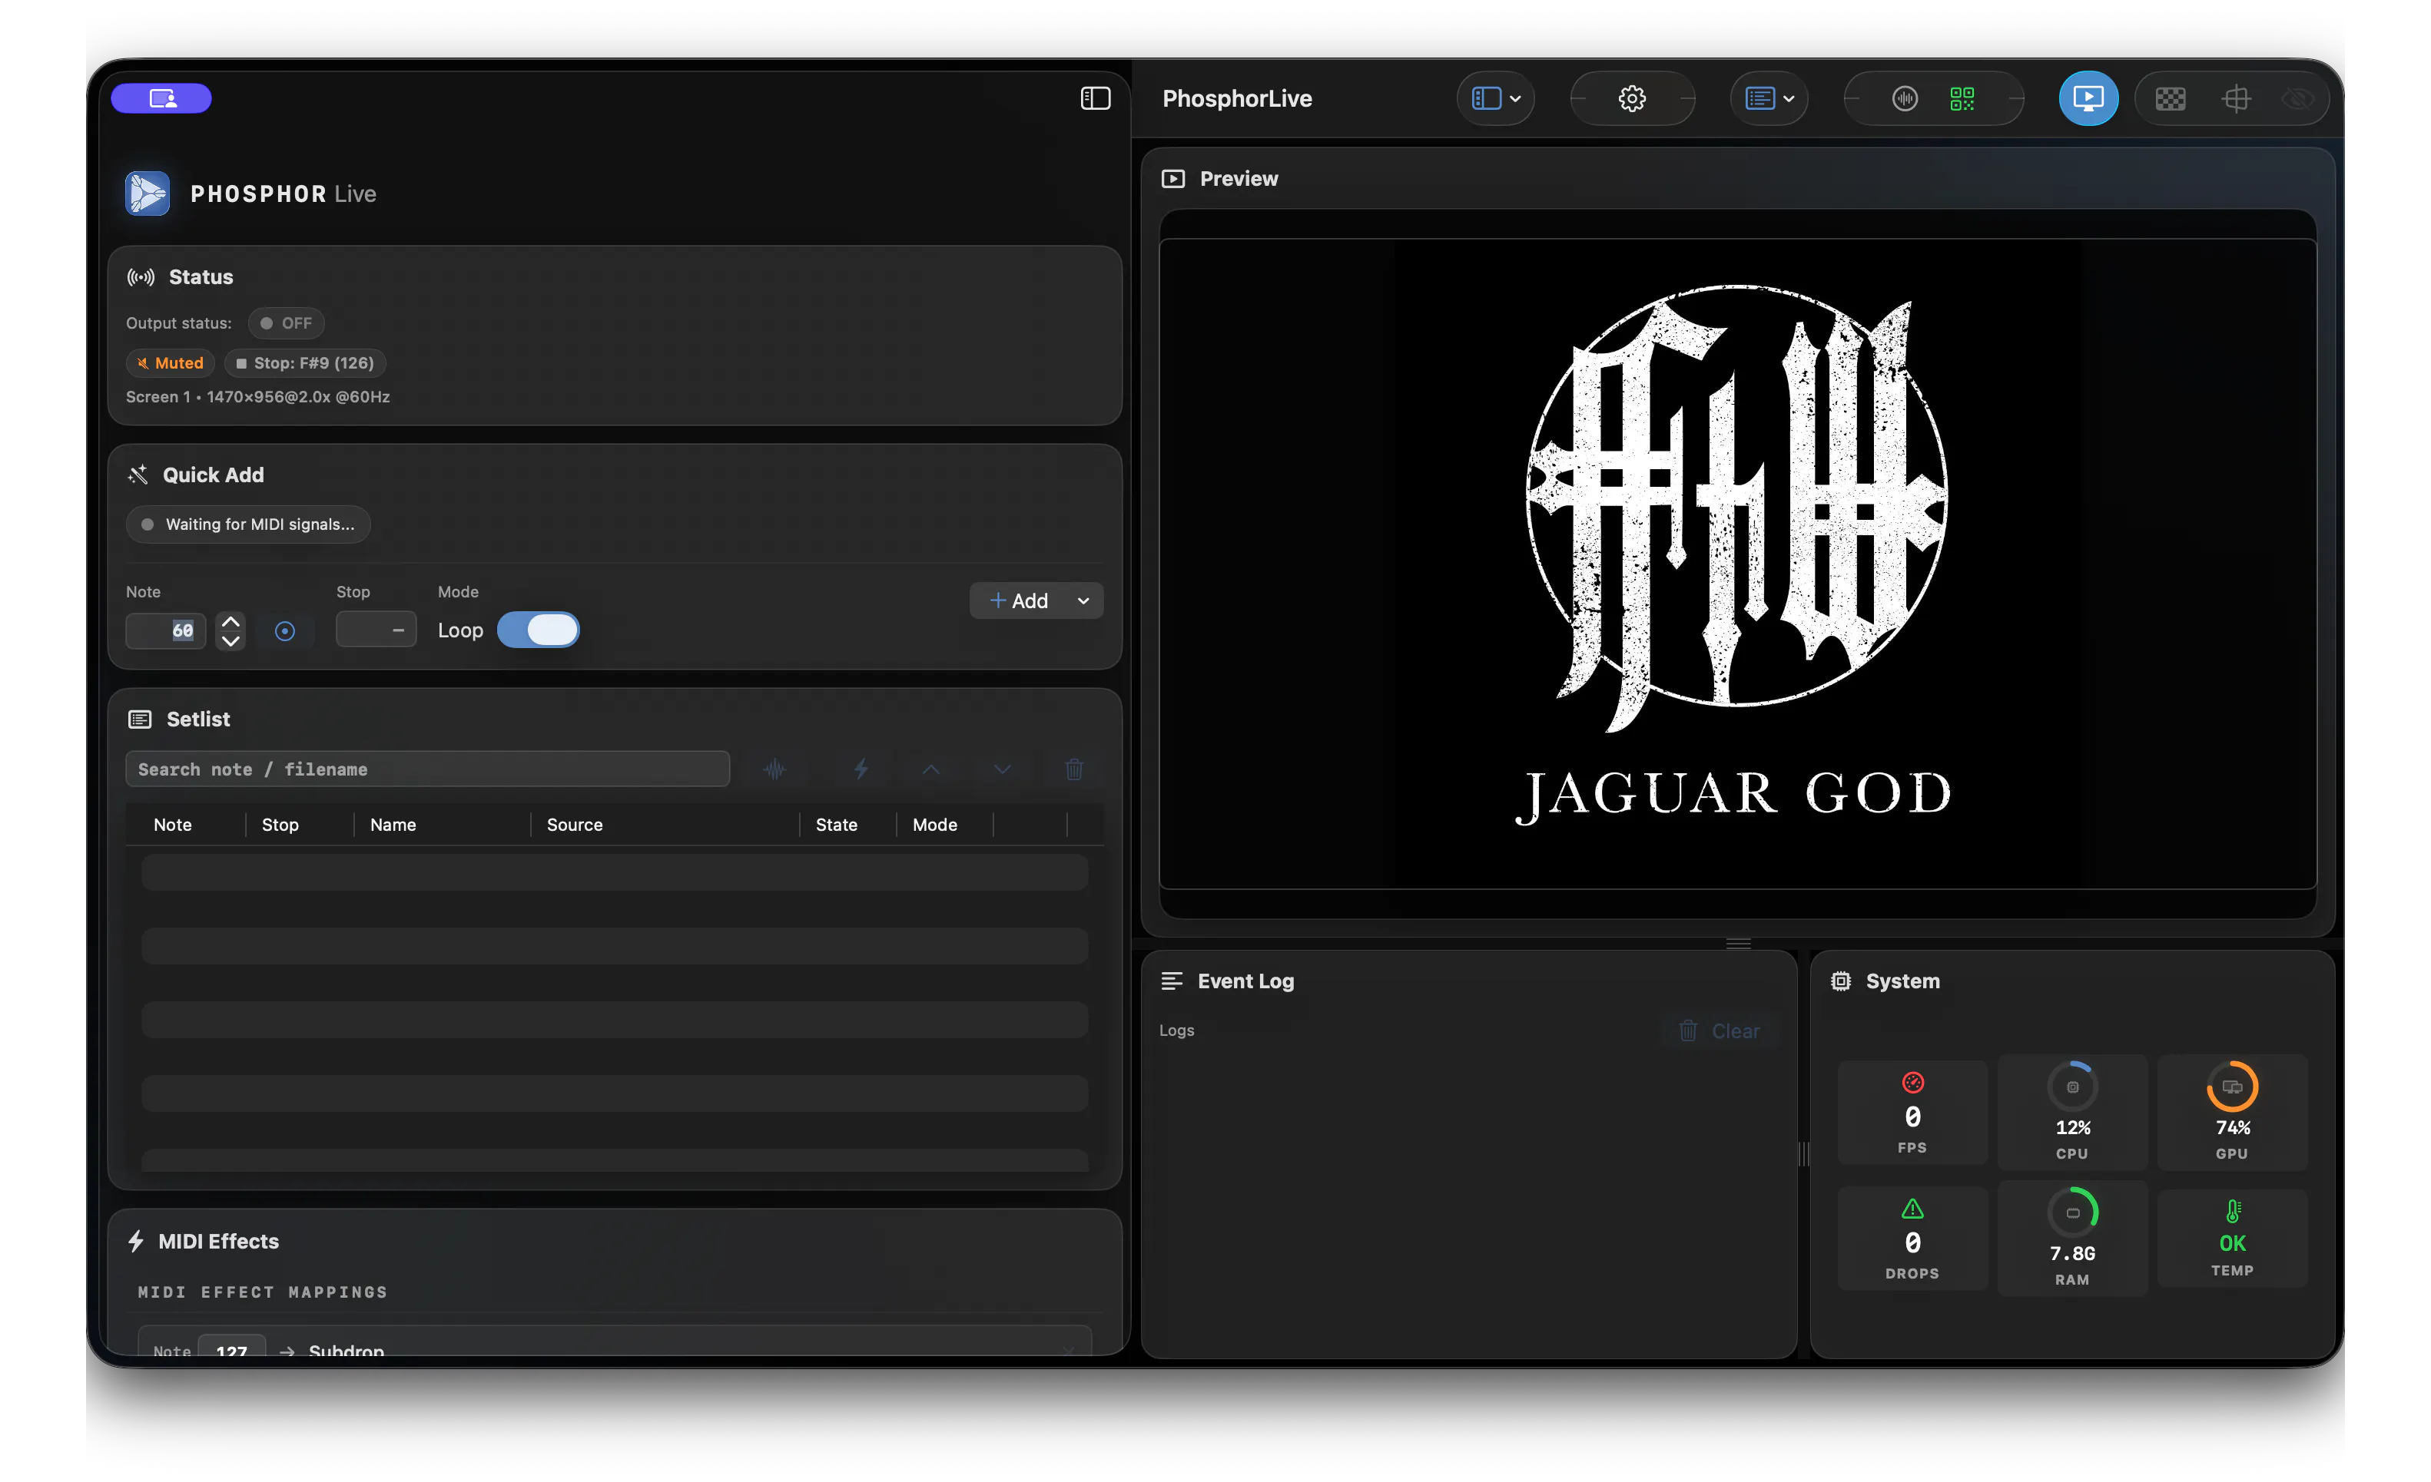This screenshot has width=2431, height=1482.
Task: Toggle the Loop mode switch
Action: 539,630
